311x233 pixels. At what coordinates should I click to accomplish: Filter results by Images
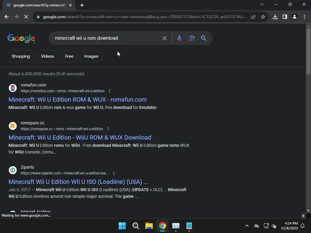91,56
